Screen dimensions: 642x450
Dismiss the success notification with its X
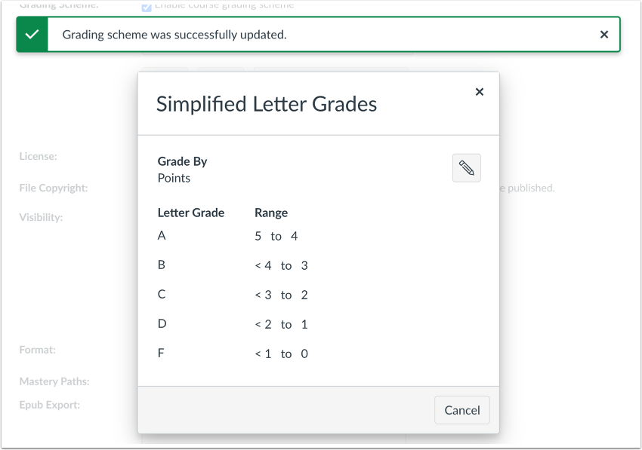pyautogui.click(x=603, y=34)
